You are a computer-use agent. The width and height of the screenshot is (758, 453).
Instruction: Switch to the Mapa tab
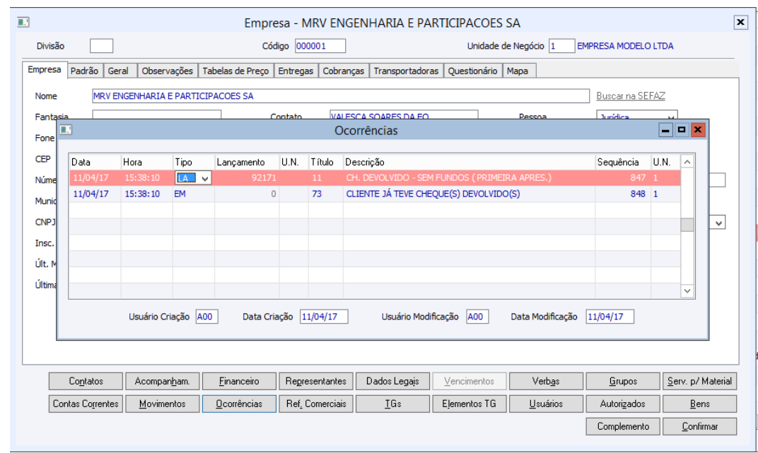pyautogui.click(x=518, y=71)
